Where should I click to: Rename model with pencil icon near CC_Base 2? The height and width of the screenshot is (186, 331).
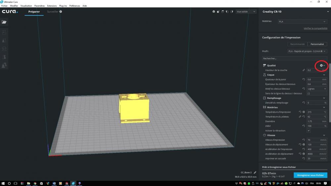[x=255, y=172]
